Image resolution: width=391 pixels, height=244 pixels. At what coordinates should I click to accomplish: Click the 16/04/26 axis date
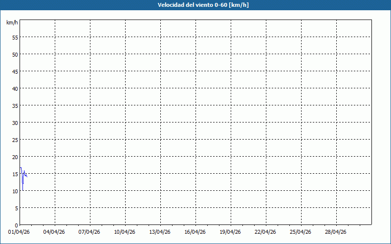[195, 232]
